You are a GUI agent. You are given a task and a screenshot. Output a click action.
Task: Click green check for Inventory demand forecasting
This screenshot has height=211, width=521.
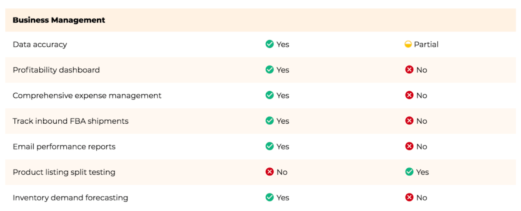(x=270, y=197)
